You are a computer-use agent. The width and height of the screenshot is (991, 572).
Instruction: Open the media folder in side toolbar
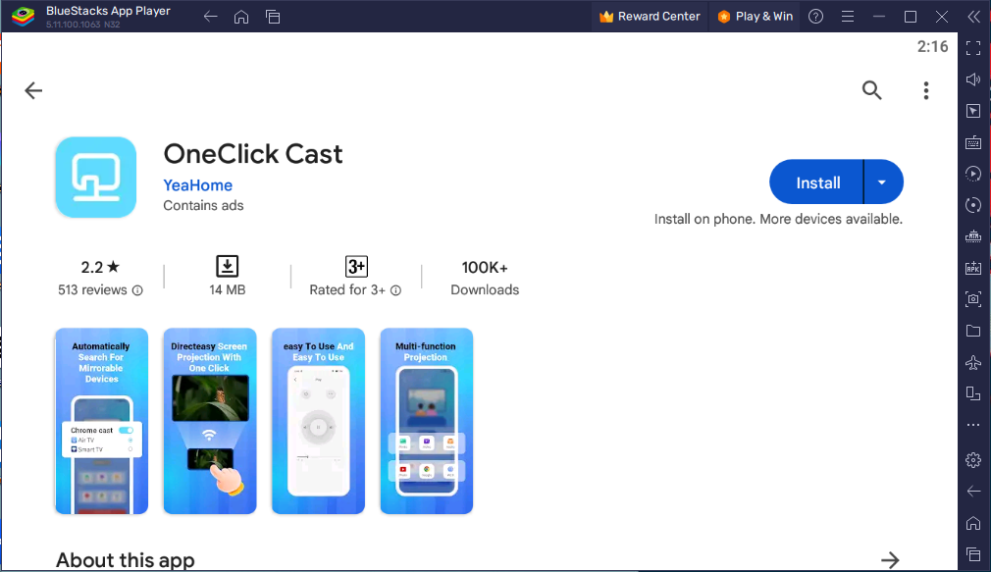(973, 331)
